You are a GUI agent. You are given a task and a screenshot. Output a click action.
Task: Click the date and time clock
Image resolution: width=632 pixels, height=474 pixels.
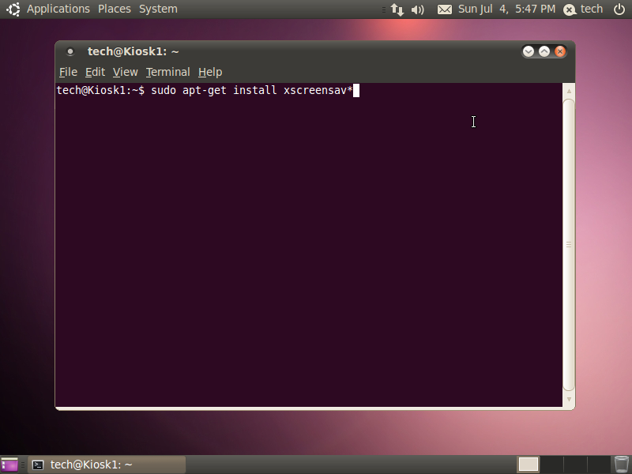tap(506, 9)
